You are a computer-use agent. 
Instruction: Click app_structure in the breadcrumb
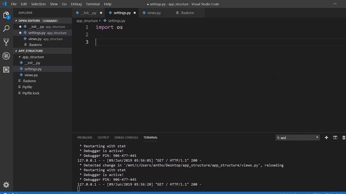(87, 20)
